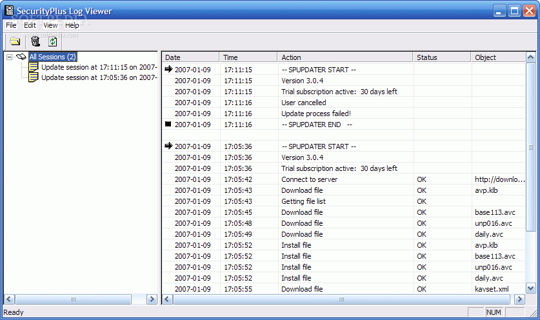Click Trial subscription row at 17:05:36
The width and height of the screenshot is (540, 320).
click(x=344, y=168)
